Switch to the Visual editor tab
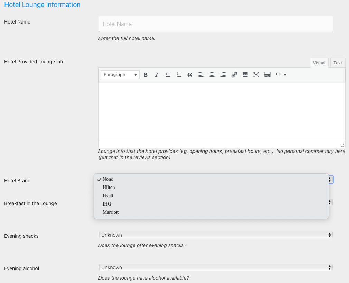 [319, 63]
